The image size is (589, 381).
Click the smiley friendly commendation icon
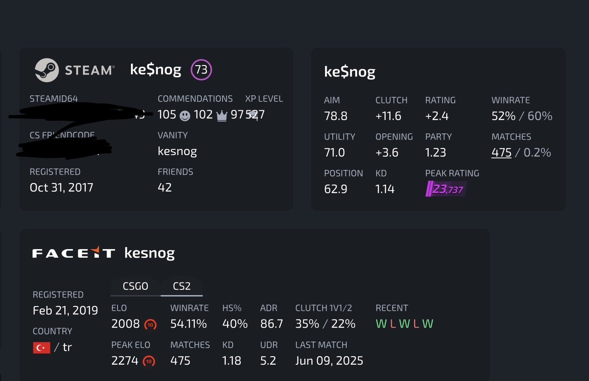[185, 116]
